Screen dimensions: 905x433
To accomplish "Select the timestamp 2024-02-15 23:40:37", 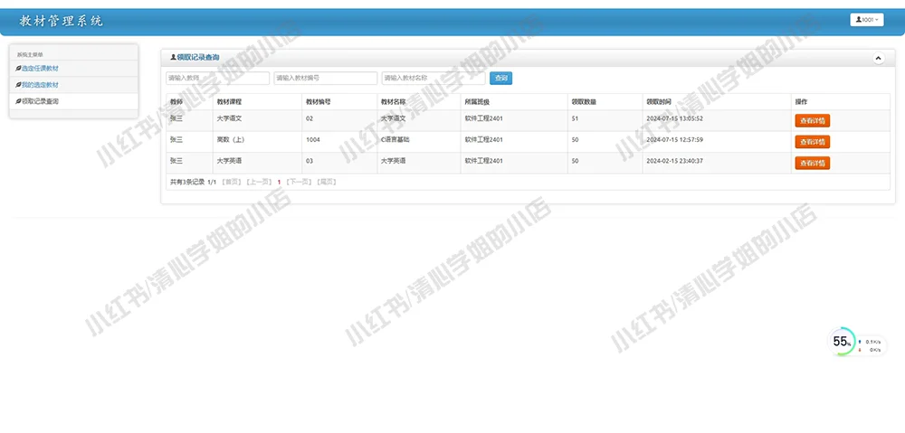I will 675,161.
